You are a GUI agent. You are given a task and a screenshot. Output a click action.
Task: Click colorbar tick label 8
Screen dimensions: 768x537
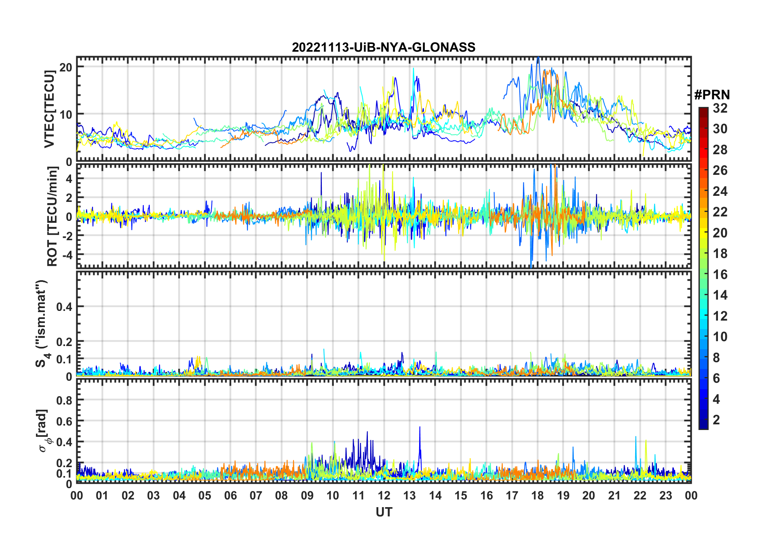[716, 358]
